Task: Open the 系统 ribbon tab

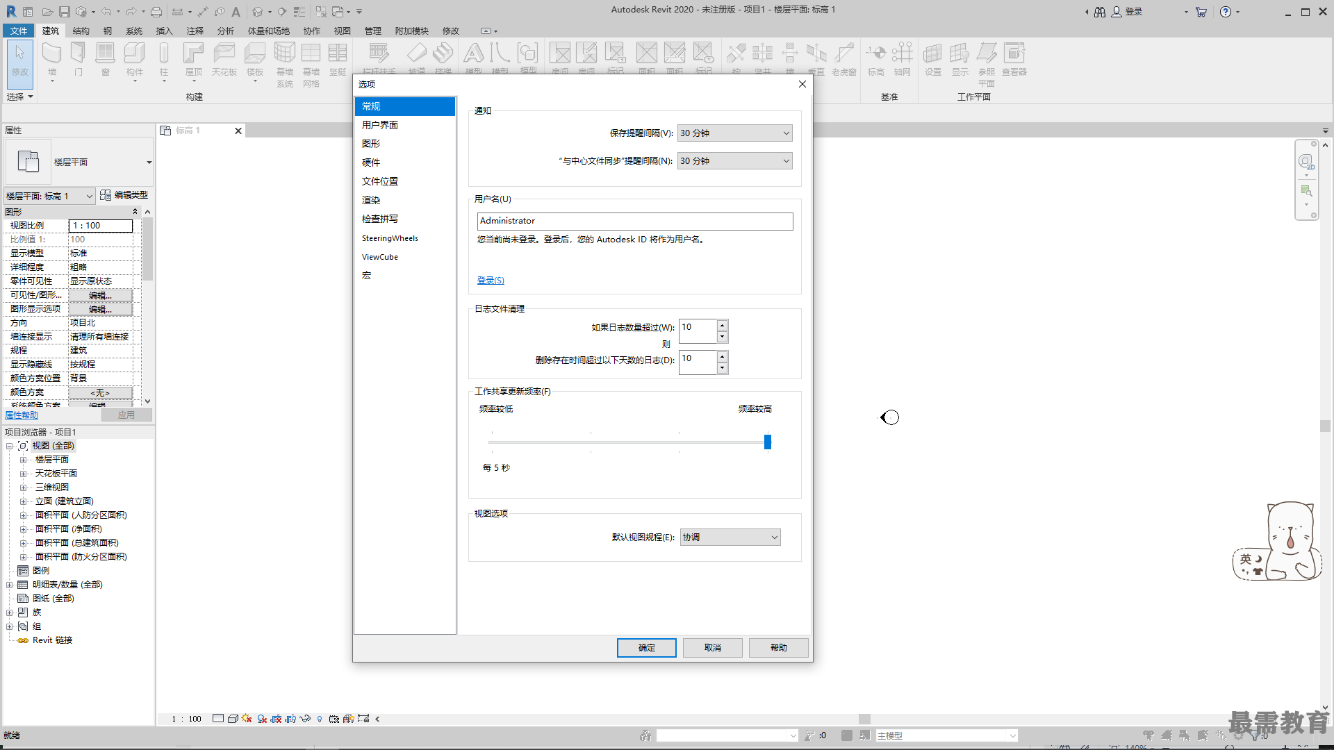Action: 134,31
